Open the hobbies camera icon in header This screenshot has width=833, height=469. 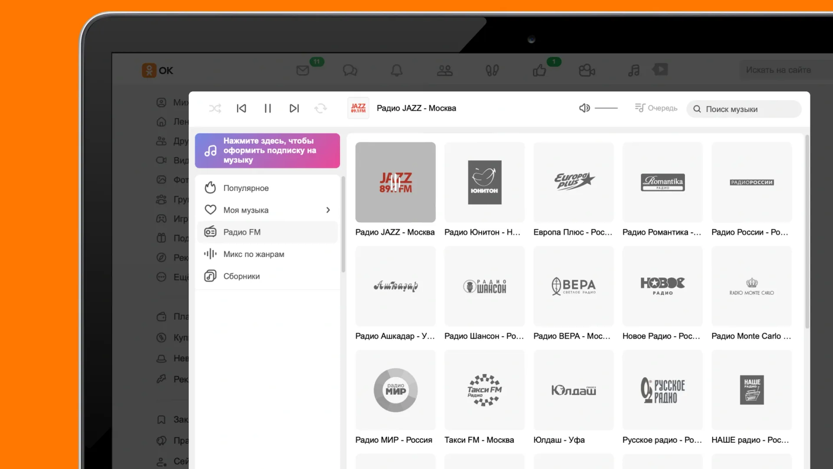(587, 70)
